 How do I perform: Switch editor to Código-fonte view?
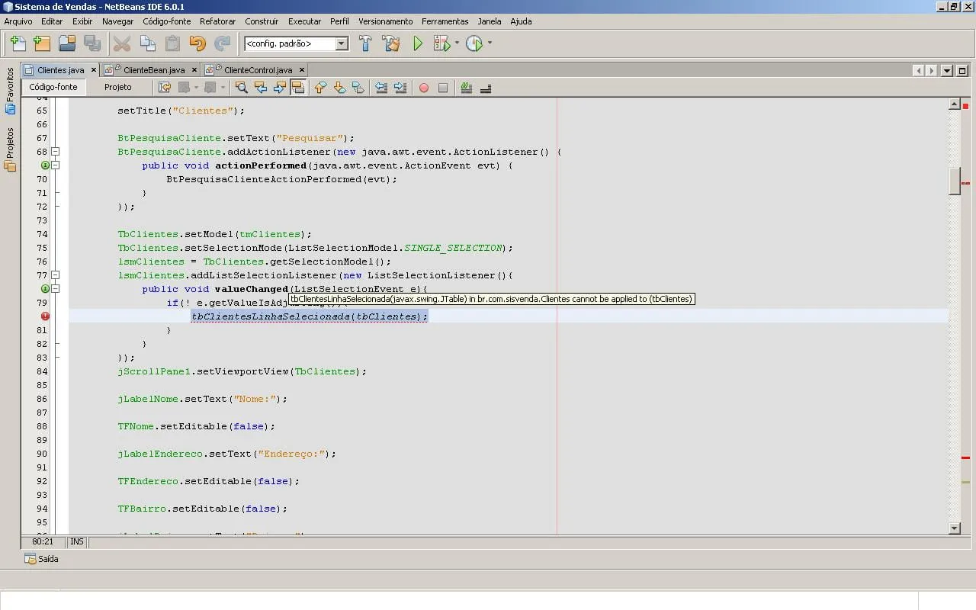pyautogui.click(x=53, y=87)
